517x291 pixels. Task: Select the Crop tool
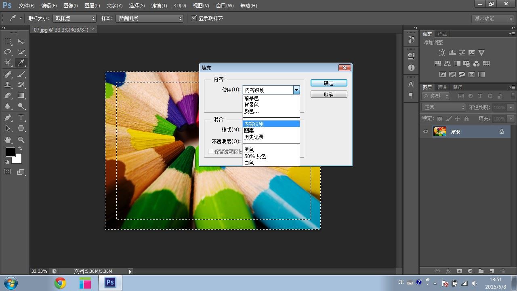(x=8, y=63)
